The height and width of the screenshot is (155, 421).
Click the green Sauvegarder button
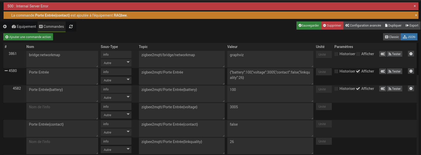309,26
